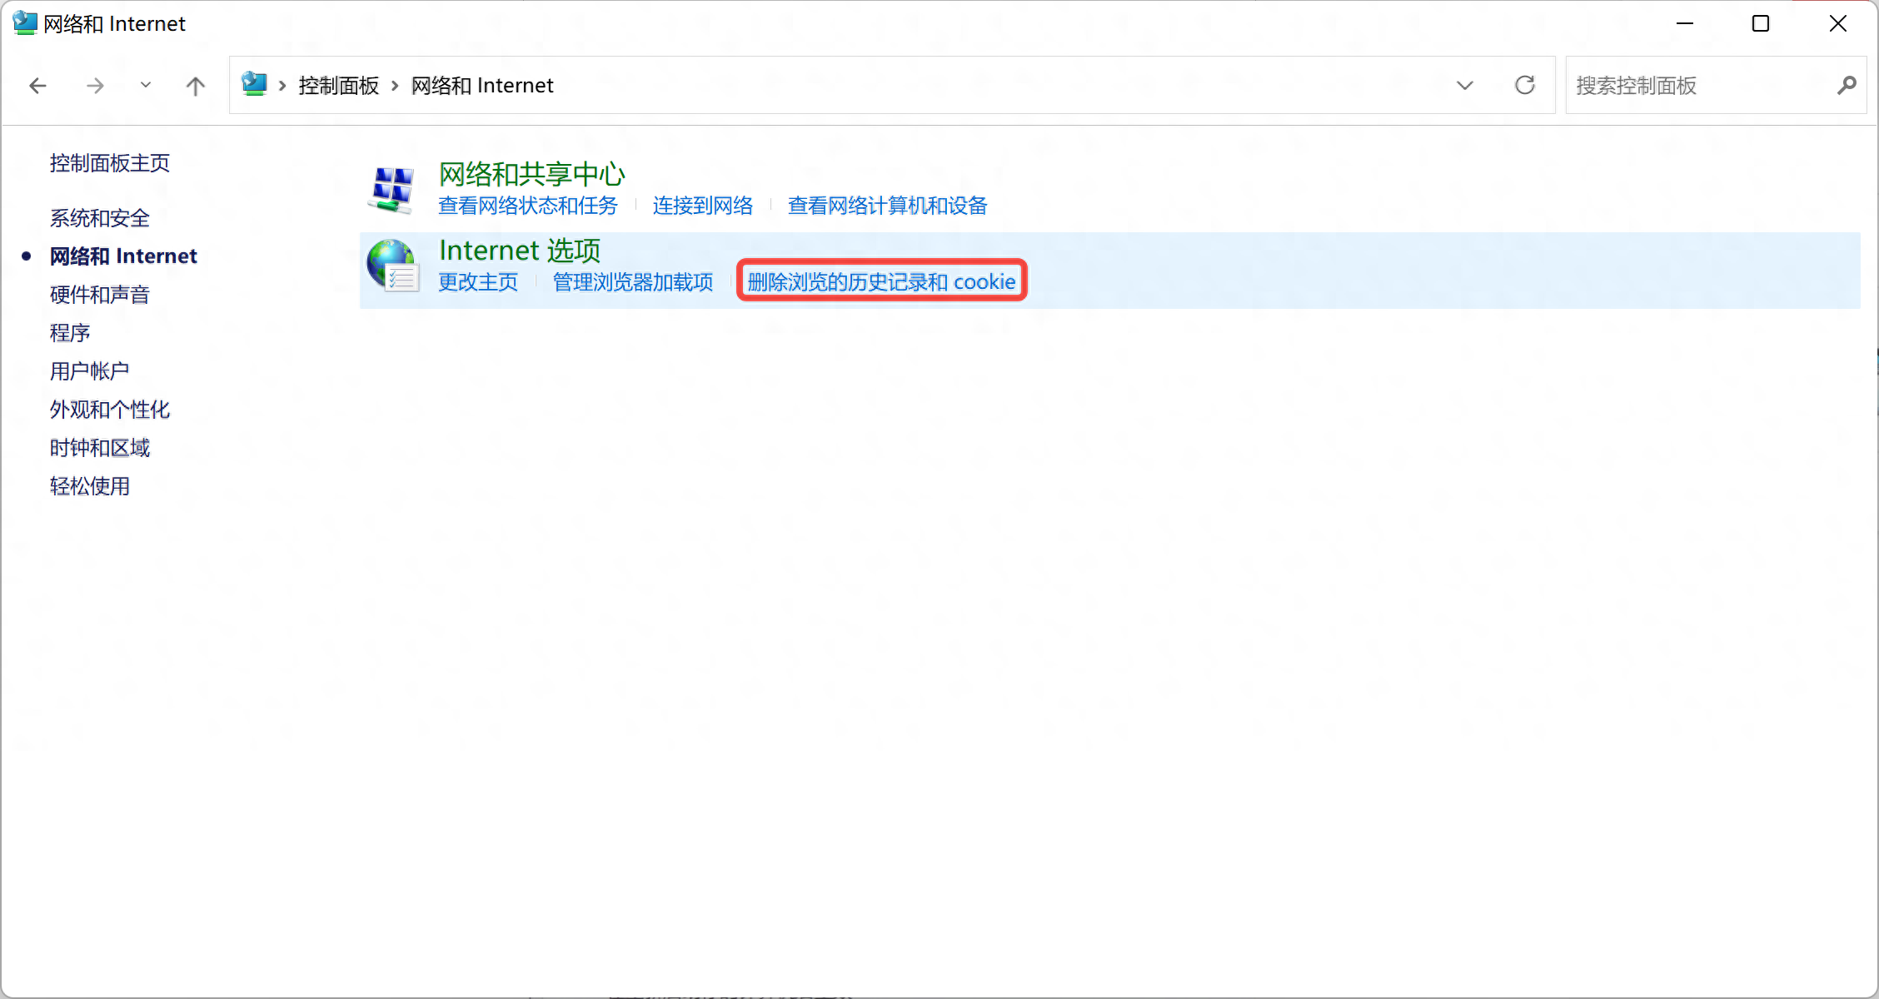Select 系统和安全 in the sidebar
The height and width of the screenshot is (999, 1879).
[x=100, y=218]
